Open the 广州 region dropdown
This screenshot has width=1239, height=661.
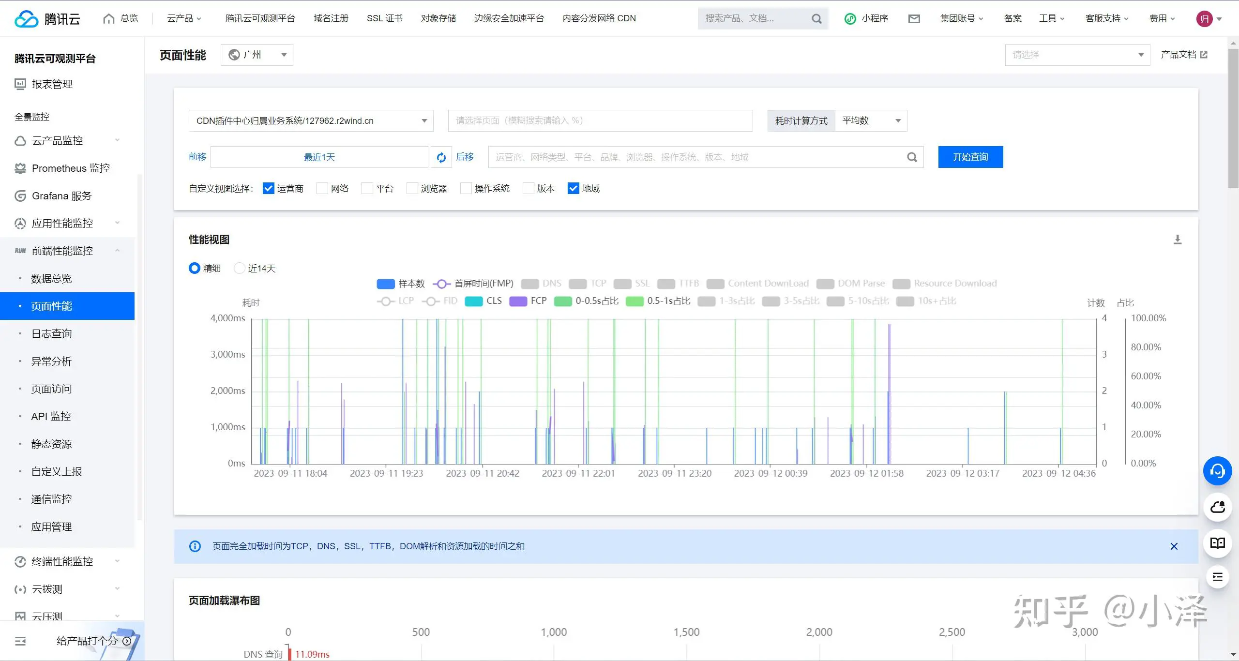257,55
